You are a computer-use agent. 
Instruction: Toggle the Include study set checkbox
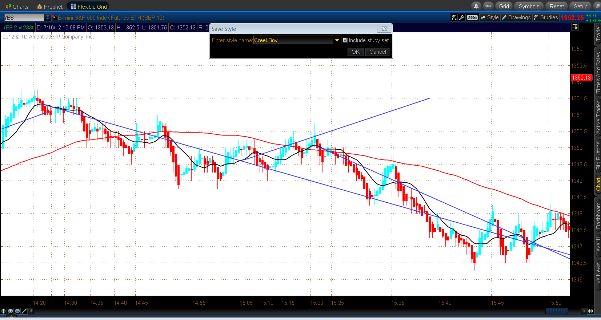pyautogui.click(x=345, y=40)
